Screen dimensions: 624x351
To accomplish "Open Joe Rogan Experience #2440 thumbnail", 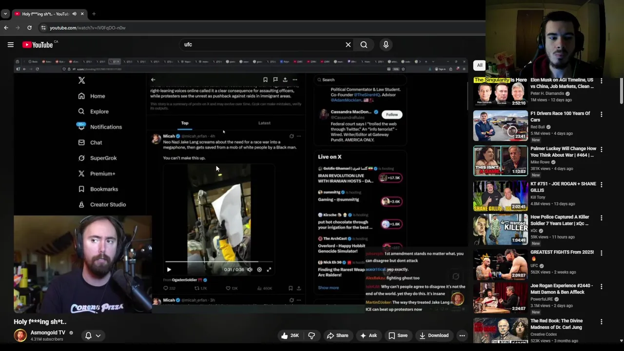I will pos(500,297).
